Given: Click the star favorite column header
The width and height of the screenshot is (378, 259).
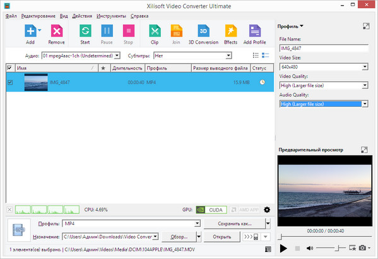Looking at the screenshot, I should [x=103, y=68].
